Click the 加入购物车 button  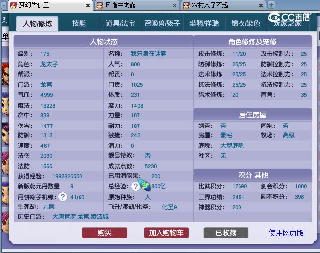[x=166, y=233]
